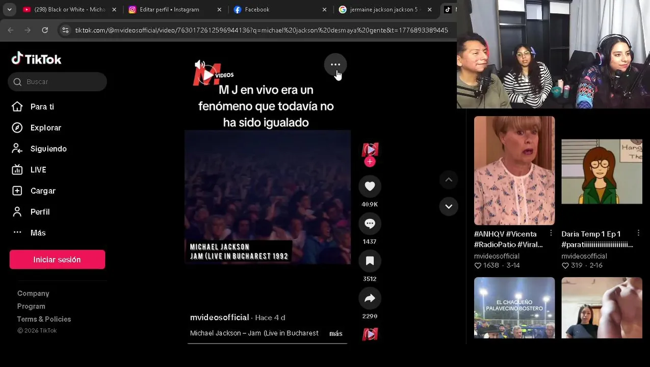Open the TikTok logo home link
650x367 pixels.
(x=36, y=59)
